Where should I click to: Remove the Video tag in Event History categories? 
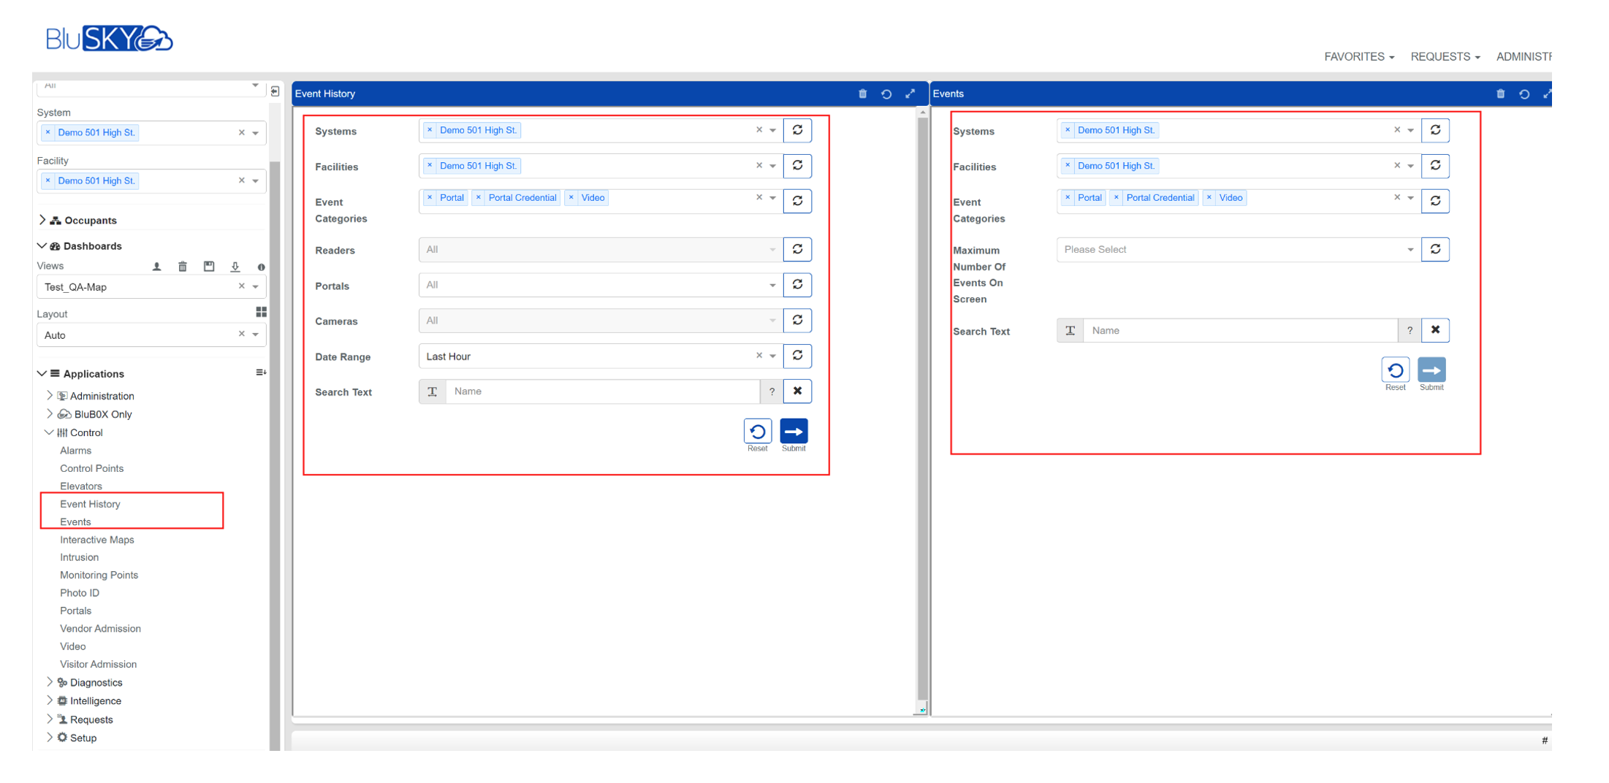pos(571,198)
